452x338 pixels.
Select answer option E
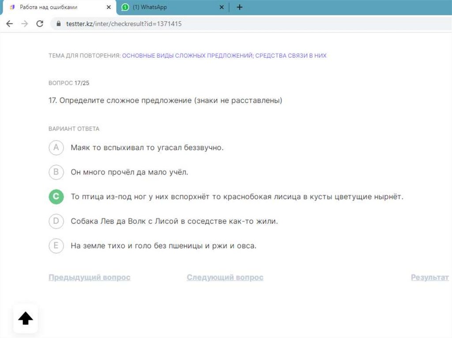56,246
